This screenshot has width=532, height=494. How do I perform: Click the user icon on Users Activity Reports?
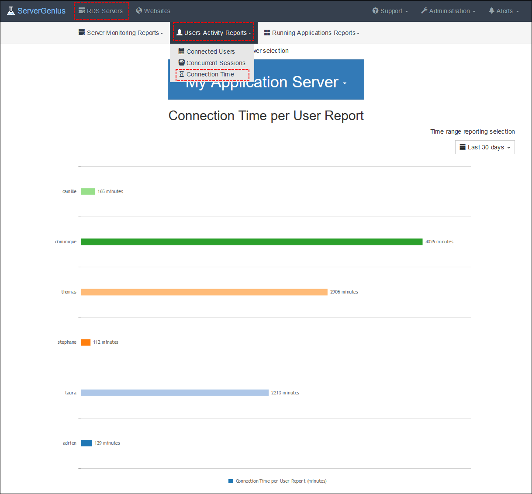click(179, 32)
